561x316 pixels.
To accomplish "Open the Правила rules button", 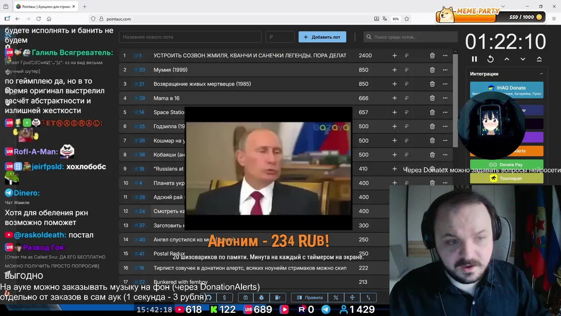I will (x=310, y=298).
